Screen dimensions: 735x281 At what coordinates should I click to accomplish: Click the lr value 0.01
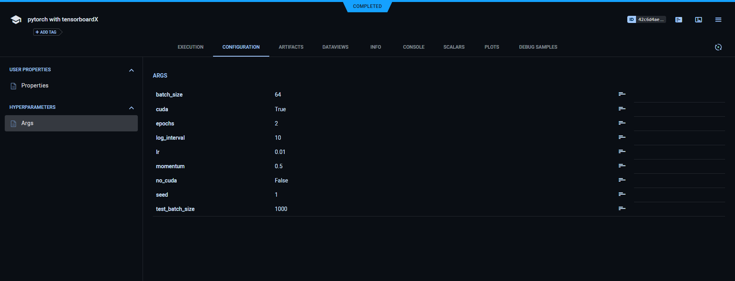pos(280,152)
